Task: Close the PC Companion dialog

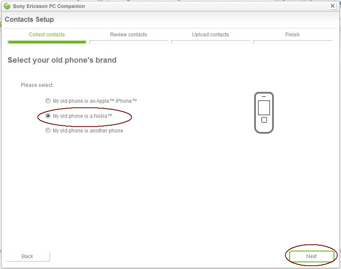Action: [x=333, y=6]
